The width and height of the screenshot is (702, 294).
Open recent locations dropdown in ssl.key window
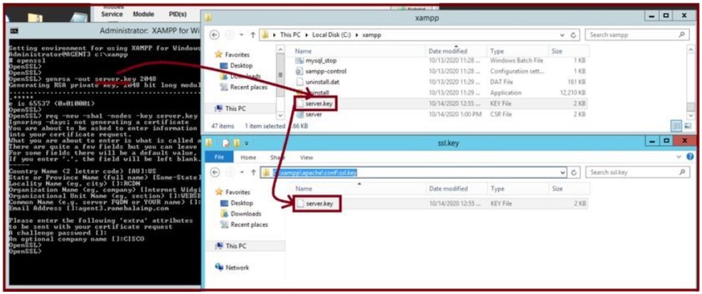tap(243, 172)
